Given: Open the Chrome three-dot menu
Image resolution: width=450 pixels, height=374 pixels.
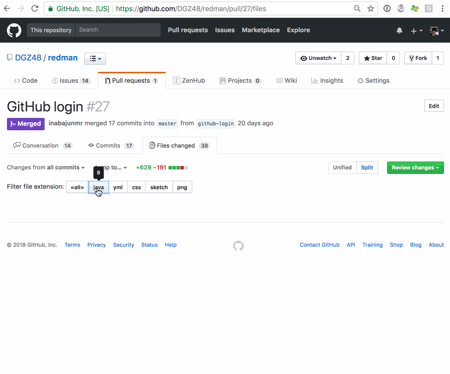Looking at the screenshot, I should point(442,8).
